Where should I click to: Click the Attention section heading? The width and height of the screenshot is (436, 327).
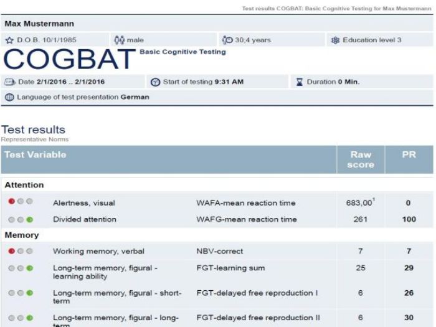24,185
